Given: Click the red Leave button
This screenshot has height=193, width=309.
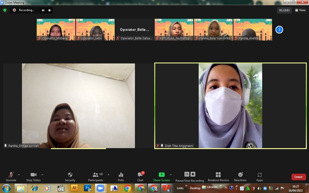Looking at the screenshot, I should (299, 177).
